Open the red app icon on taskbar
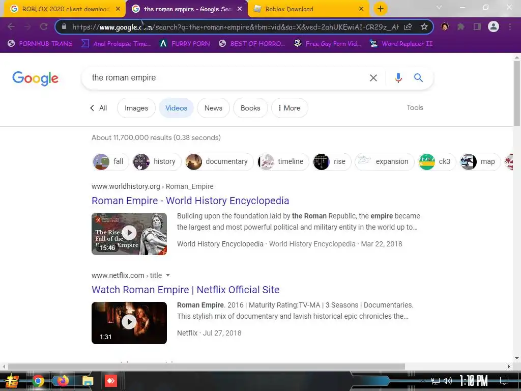521x391 pixels. pos(110,381)
